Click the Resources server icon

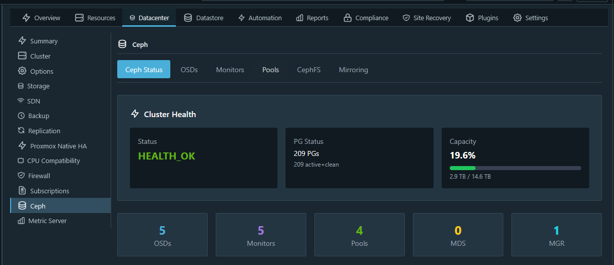click(79, 18)
